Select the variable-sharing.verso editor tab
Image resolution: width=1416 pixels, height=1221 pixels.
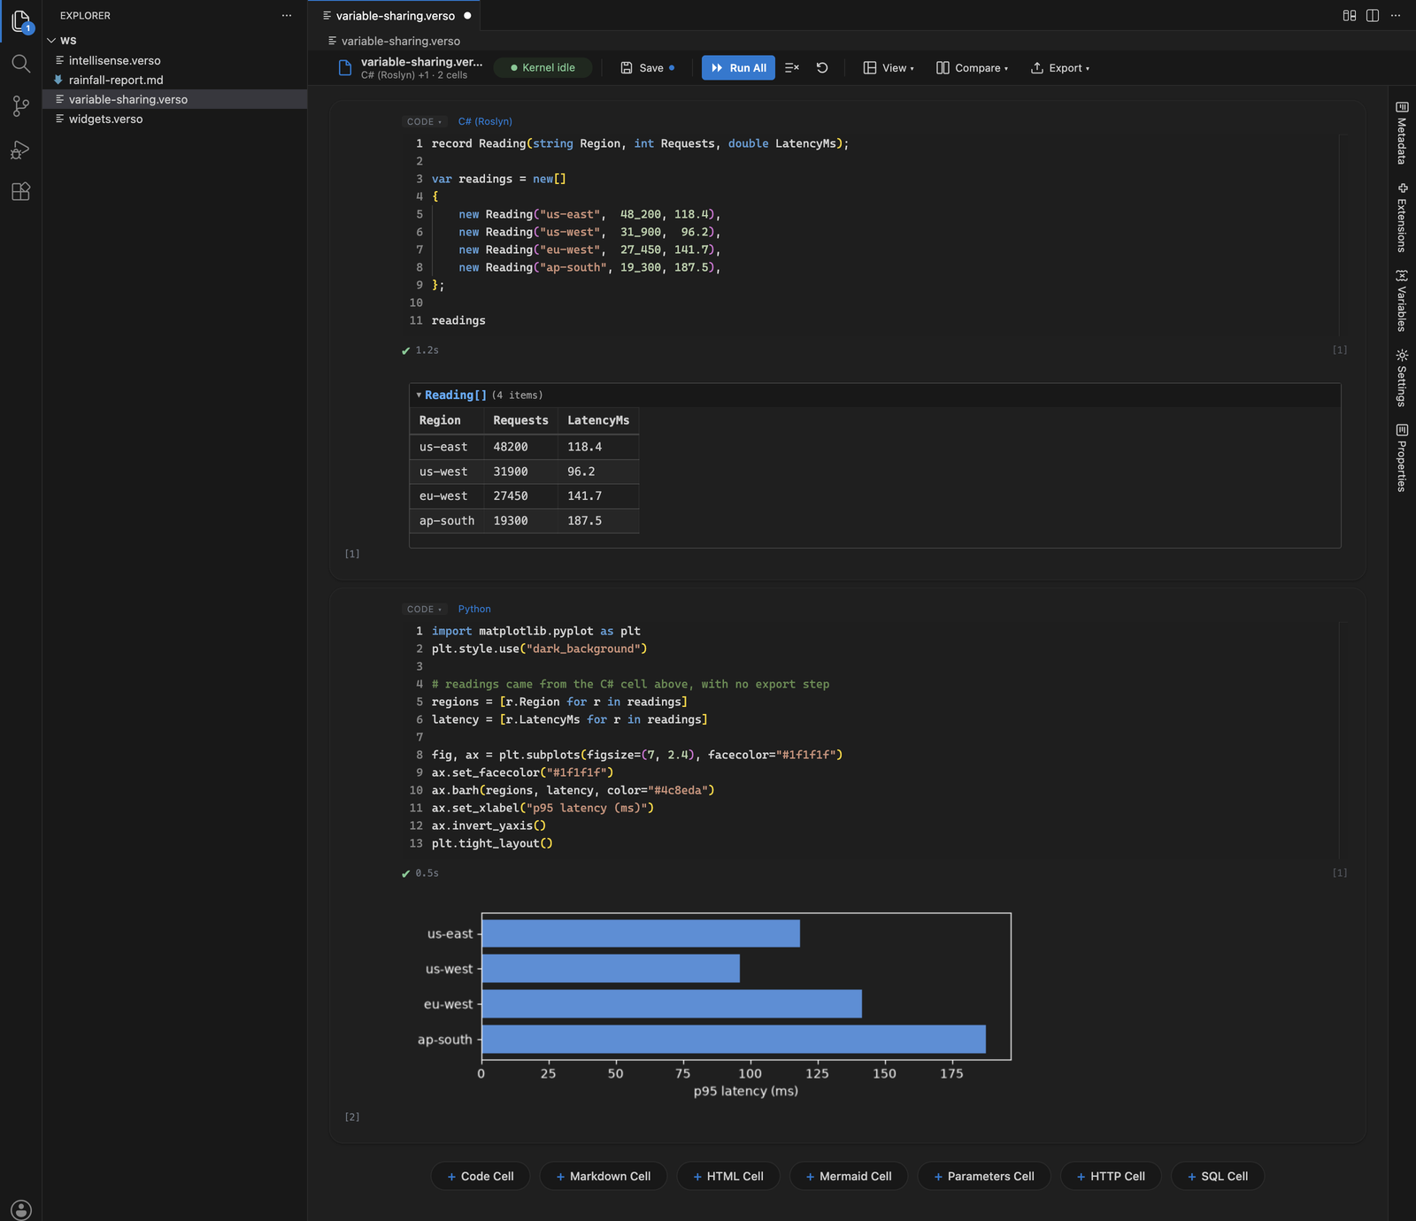coord(395,16)
